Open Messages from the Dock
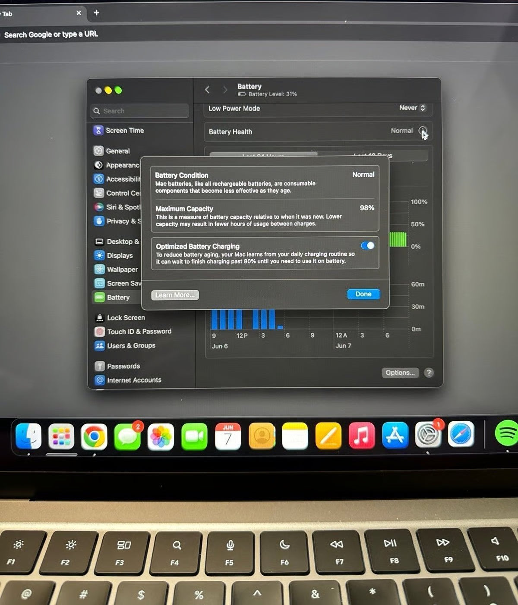 [x=128, y=436]
